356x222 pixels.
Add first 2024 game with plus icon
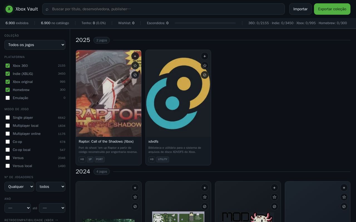tap(135, 188)
